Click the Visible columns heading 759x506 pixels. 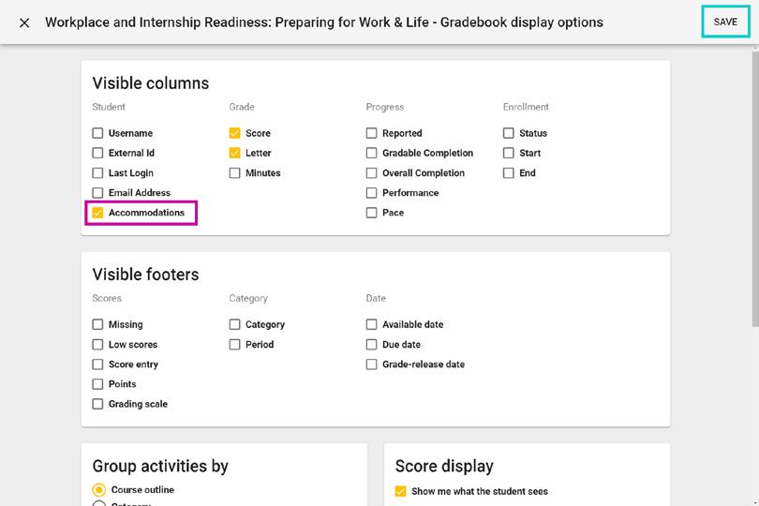click(x=151, y=83)
